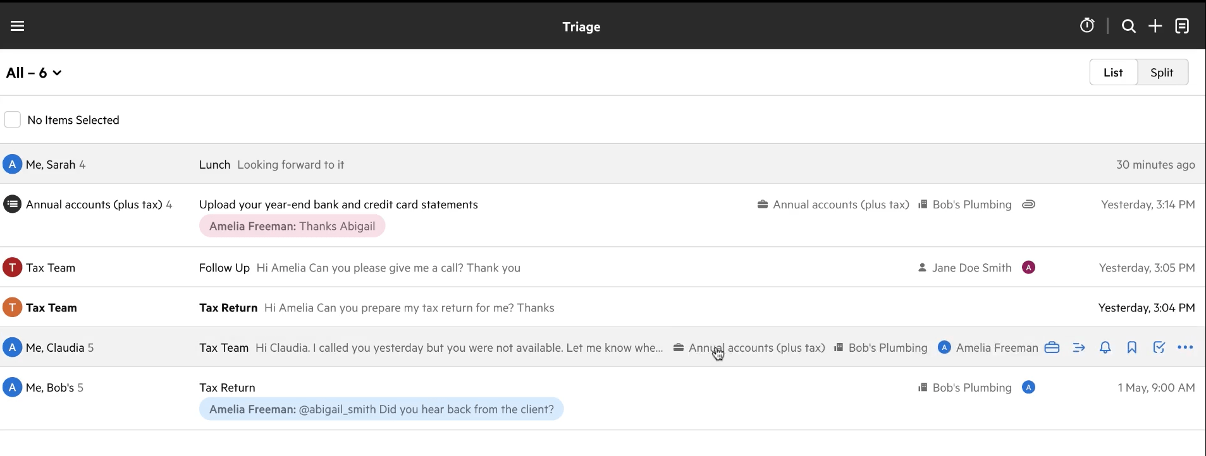Click the briefcase icon on Me, Claudia row
This screenshot has width=1206, height=456.
pos(1052,347)
